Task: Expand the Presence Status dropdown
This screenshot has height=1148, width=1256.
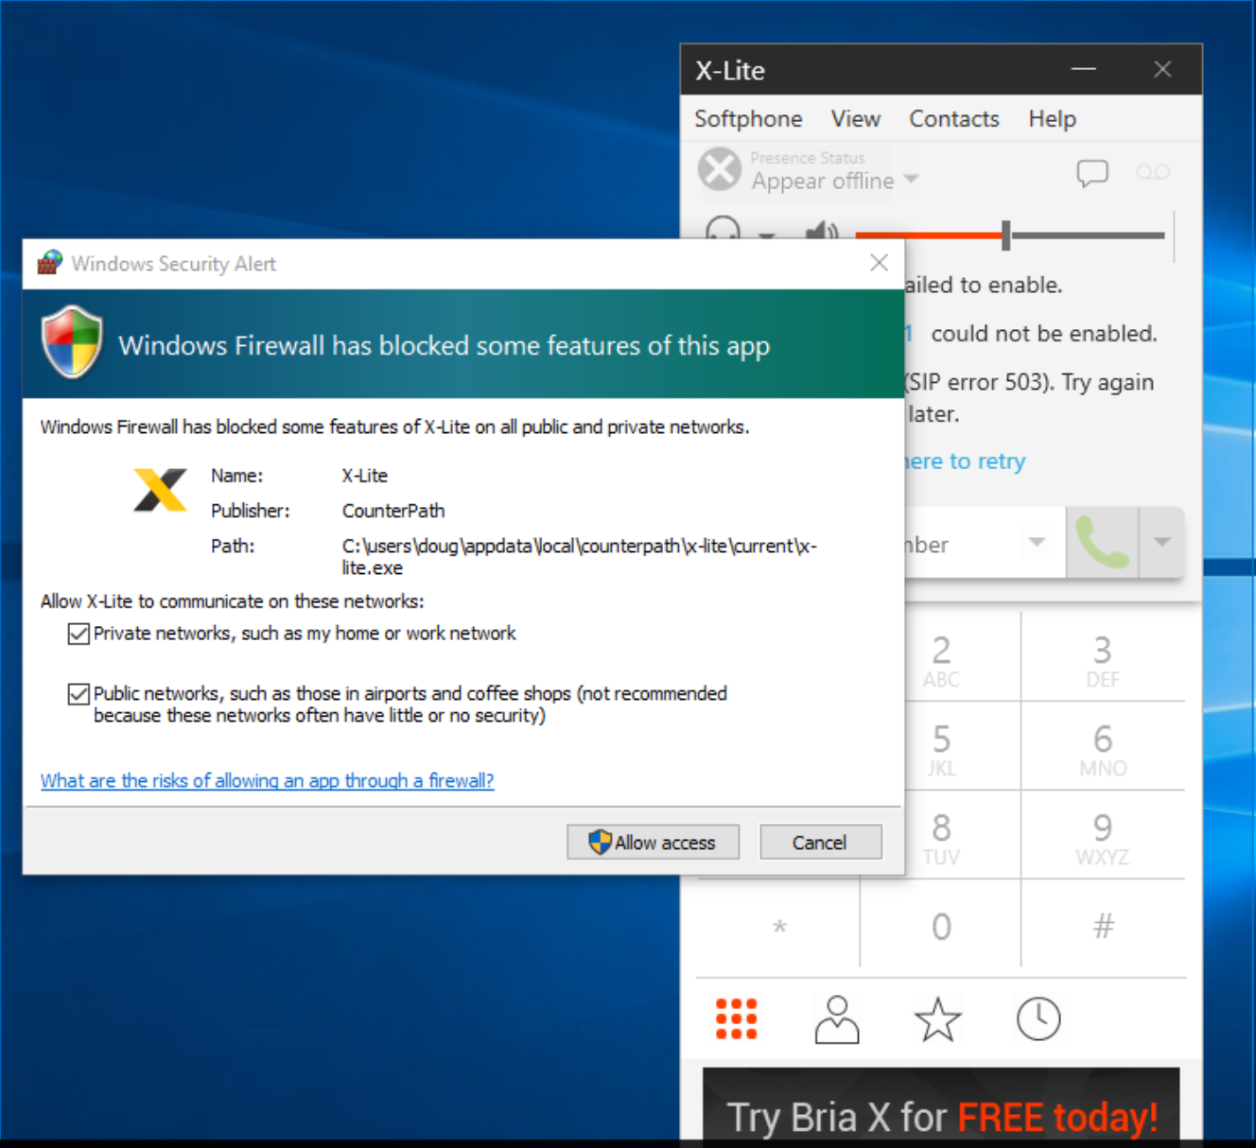Action: coord(911,179)
